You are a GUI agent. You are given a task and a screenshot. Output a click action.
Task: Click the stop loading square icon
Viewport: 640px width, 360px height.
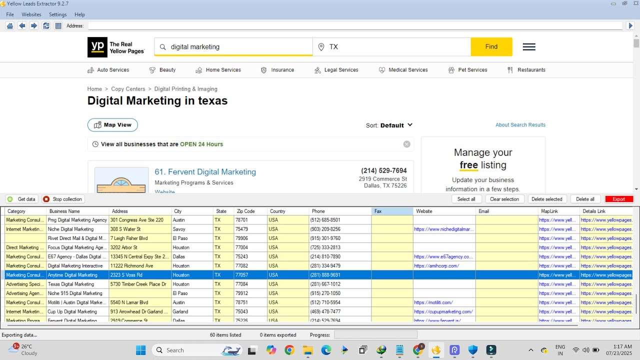coord(58,26)
